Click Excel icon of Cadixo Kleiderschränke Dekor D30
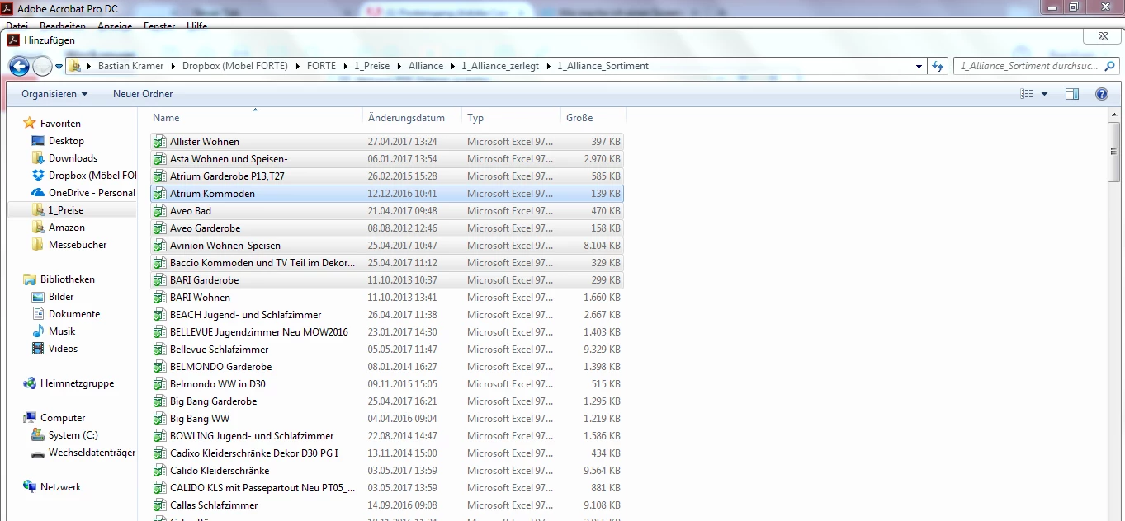1125x521 pixels. [x=159, y=453]
